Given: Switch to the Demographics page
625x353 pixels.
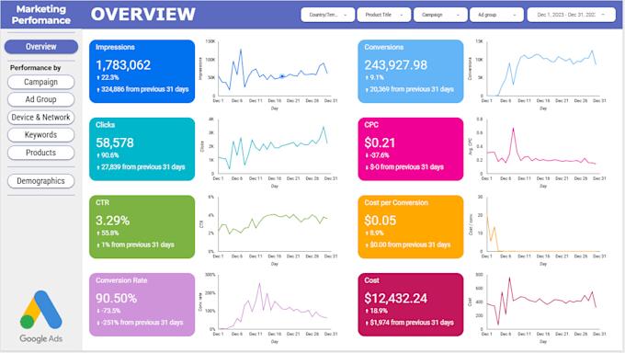Looking at the screenshot, I should [x=40, y=181].
